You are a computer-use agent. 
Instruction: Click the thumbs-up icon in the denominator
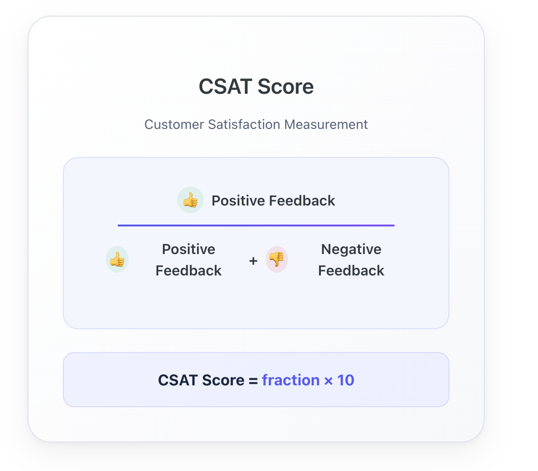point(117,260)
